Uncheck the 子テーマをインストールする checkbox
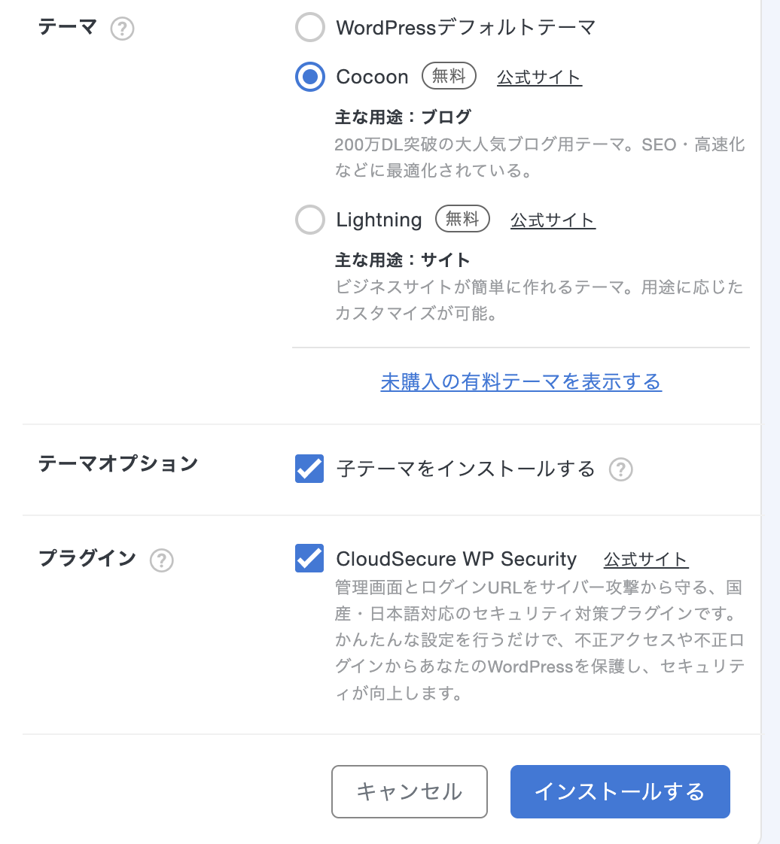 pos(309,469)
